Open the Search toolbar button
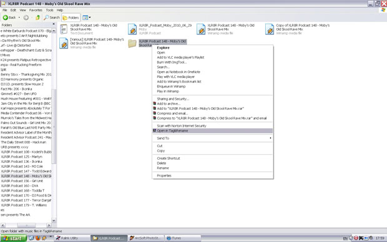 [52, 17]
